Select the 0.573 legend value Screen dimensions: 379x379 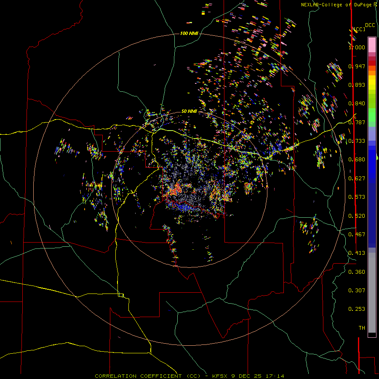tap(357, 197)
